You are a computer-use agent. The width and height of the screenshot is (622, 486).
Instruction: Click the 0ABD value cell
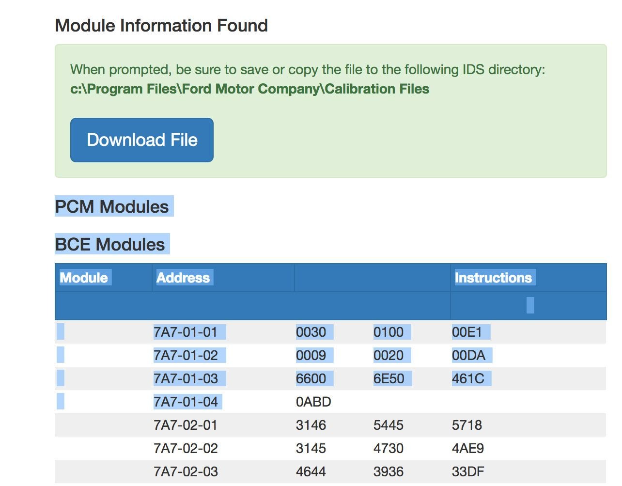(313, 402)
